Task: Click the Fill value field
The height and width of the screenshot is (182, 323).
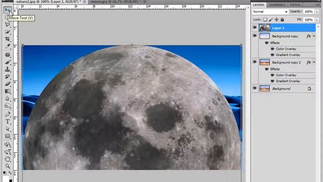Action: point(309,20)
